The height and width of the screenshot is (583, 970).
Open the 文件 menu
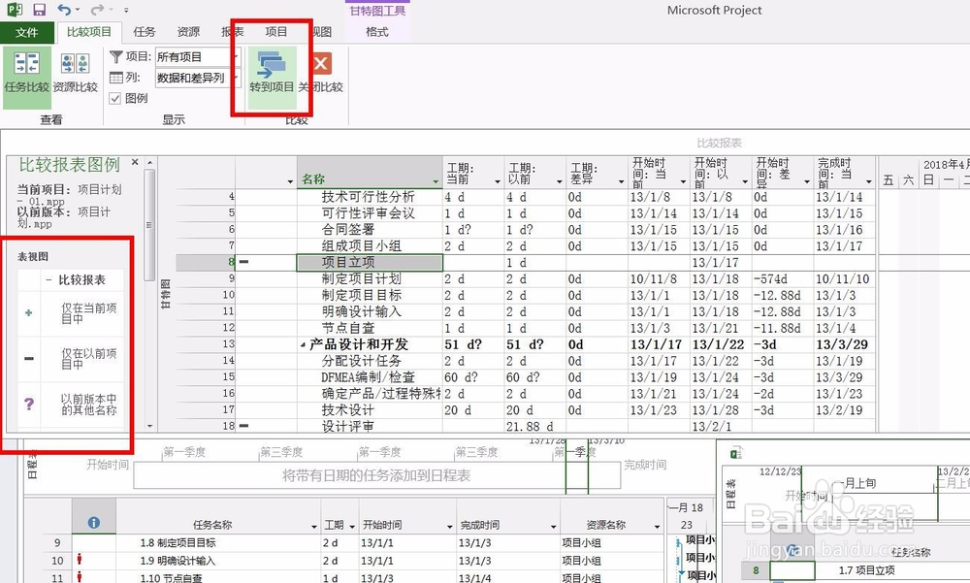26,32
